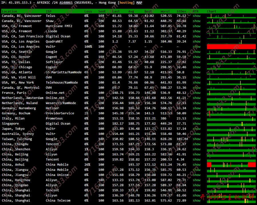Image resolution: width=257 pixels, height=205 pixels.
Task: Select the Hurricane FMT2 ISP cell
Action: tap(59, 26)
